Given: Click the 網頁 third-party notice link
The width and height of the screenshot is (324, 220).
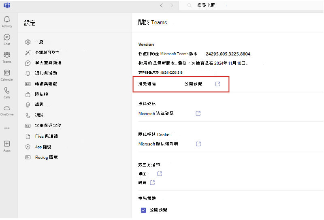Looking at the screenshot, I should [x=143, y=182].
